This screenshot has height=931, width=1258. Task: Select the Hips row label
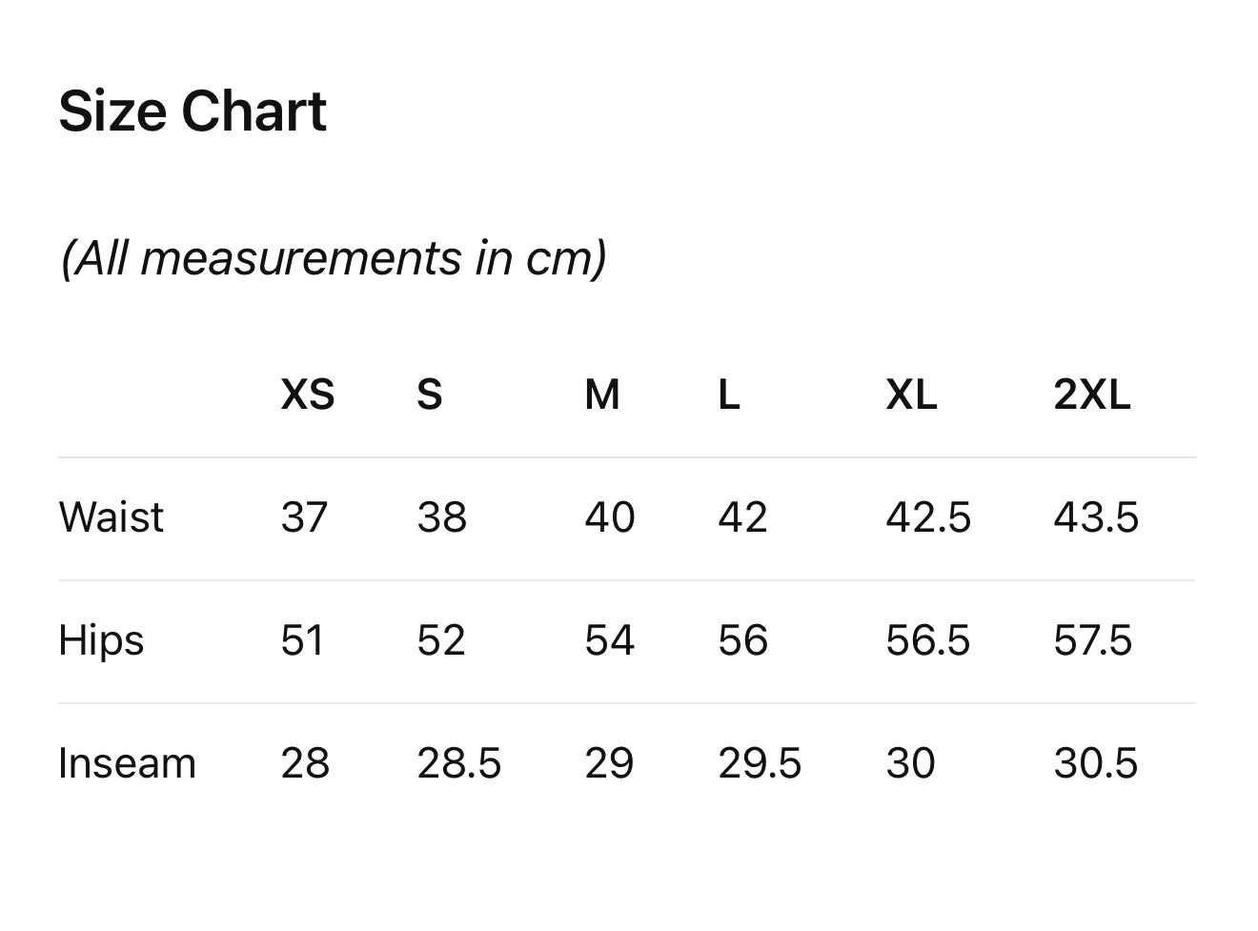coord(101,640)
